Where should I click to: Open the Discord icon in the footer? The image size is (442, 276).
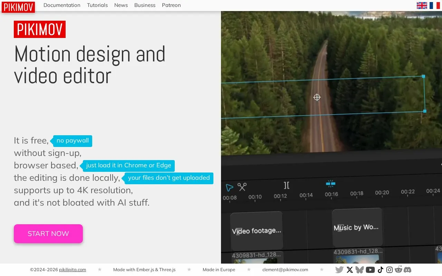point(407,270)
